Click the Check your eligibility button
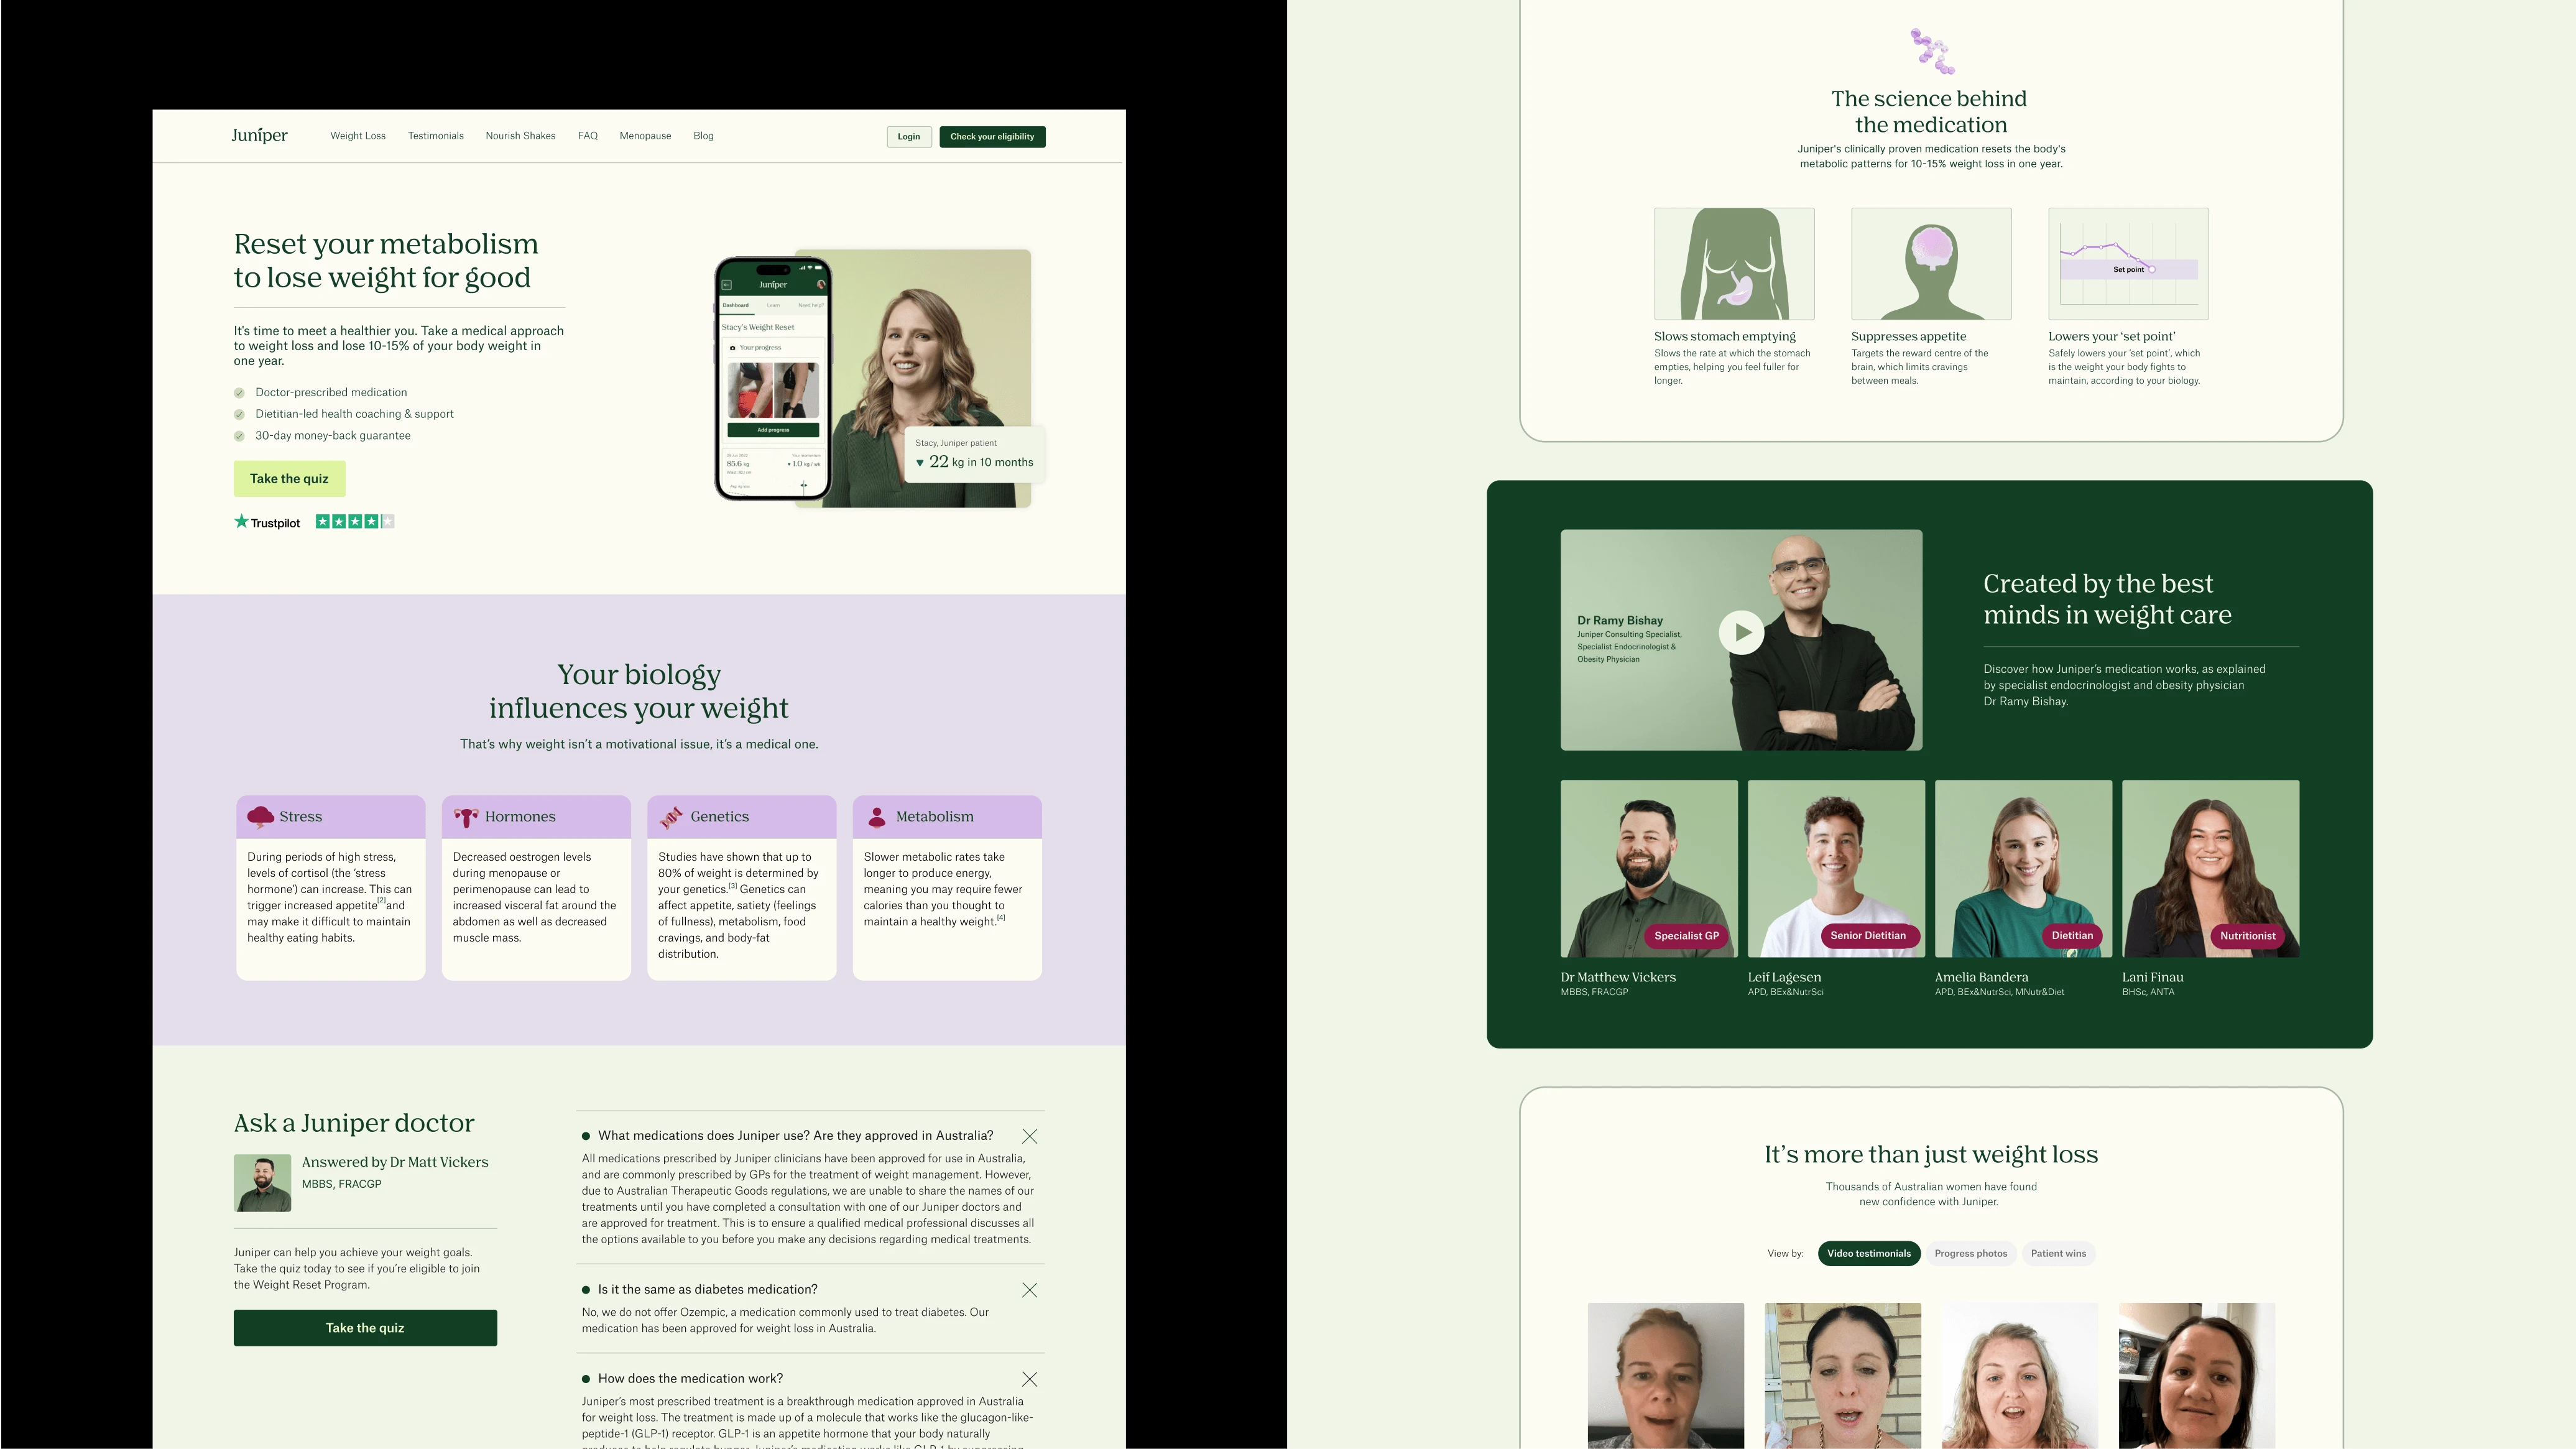Image resolution: width=2576 pixels, height=1449 pixels. pyautogui.click(x=989, y=136)
